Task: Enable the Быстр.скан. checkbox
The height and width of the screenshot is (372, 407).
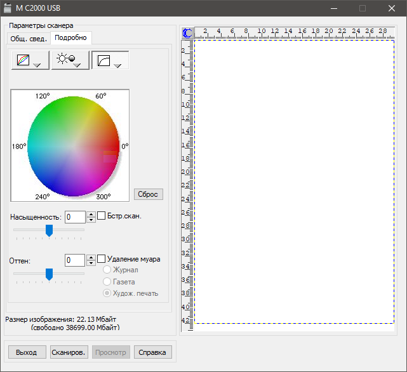Action: [x=102, y=216]
